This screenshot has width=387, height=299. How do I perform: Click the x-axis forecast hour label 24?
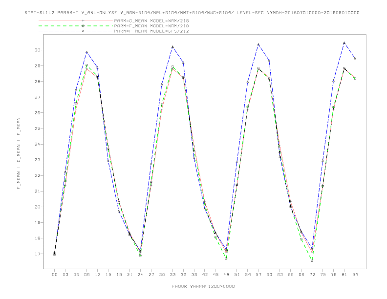pyautogui.click(x=140, y=275)
